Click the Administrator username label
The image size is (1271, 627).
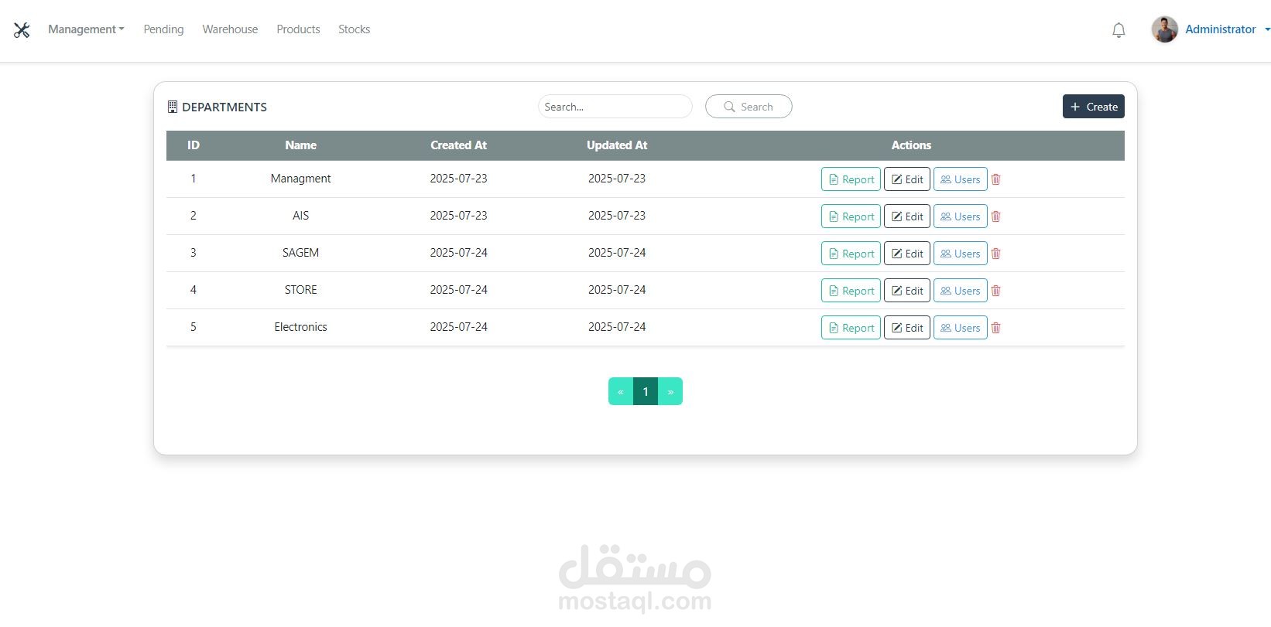pyautogui.click(x=1221, y=29)
